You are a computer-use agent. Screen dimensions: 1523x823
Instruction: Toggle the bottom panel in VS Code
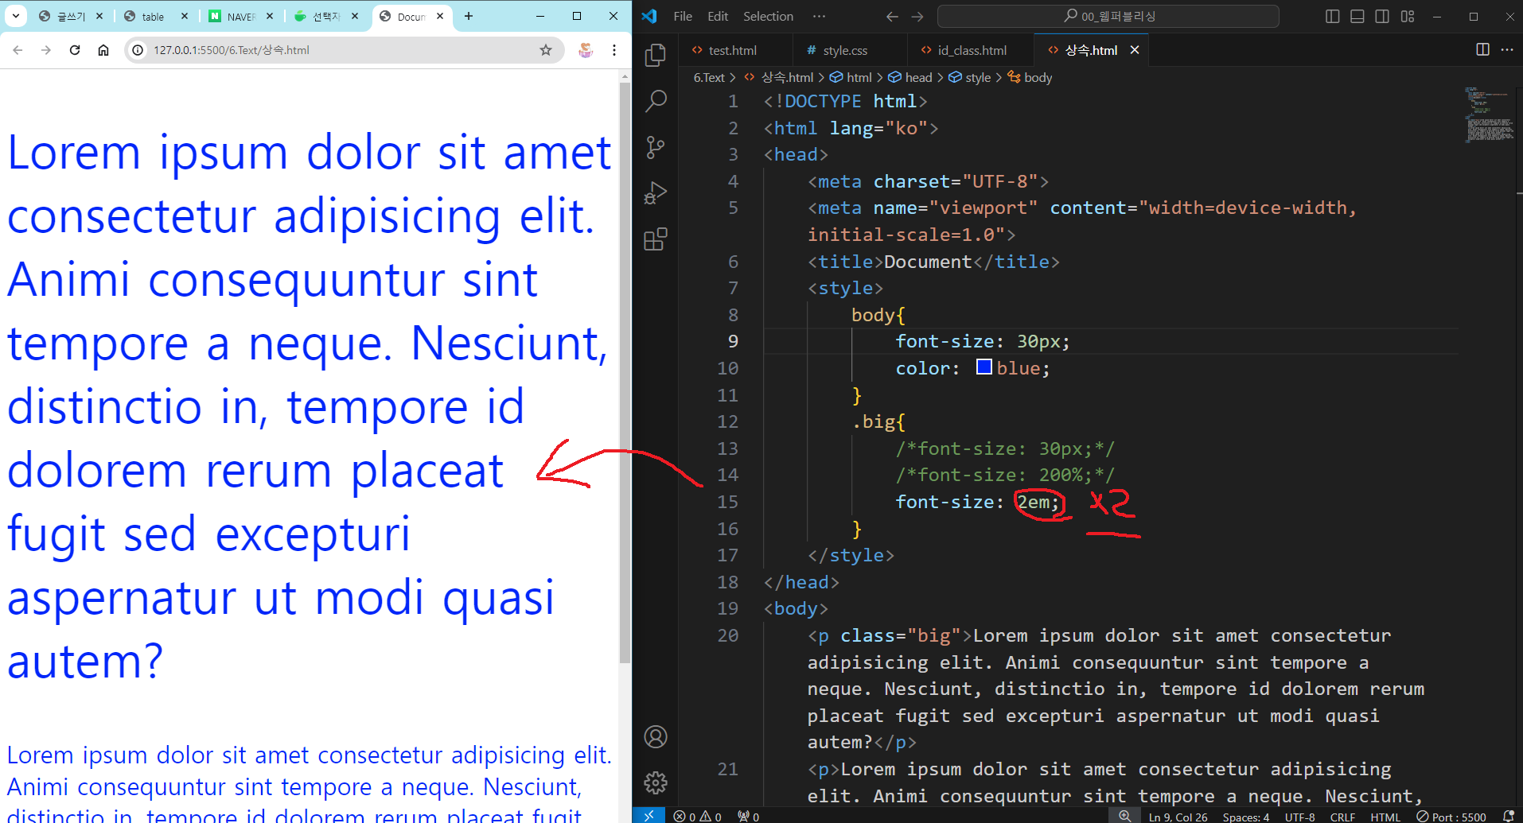tap(1357, 16)
